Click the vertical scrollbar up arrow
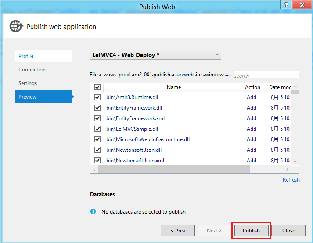The height and width of the screenshot is (243, 313). click(295, 86)
